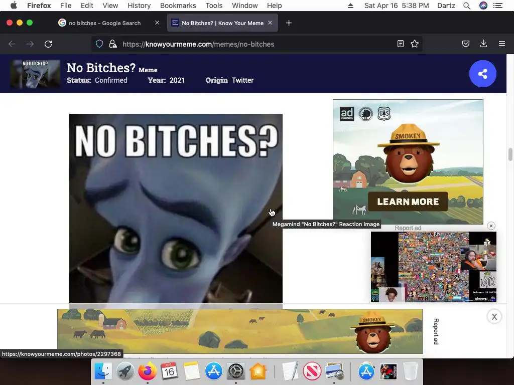
Task: Click the site padlock icon
Action: (x=113, y=44)
